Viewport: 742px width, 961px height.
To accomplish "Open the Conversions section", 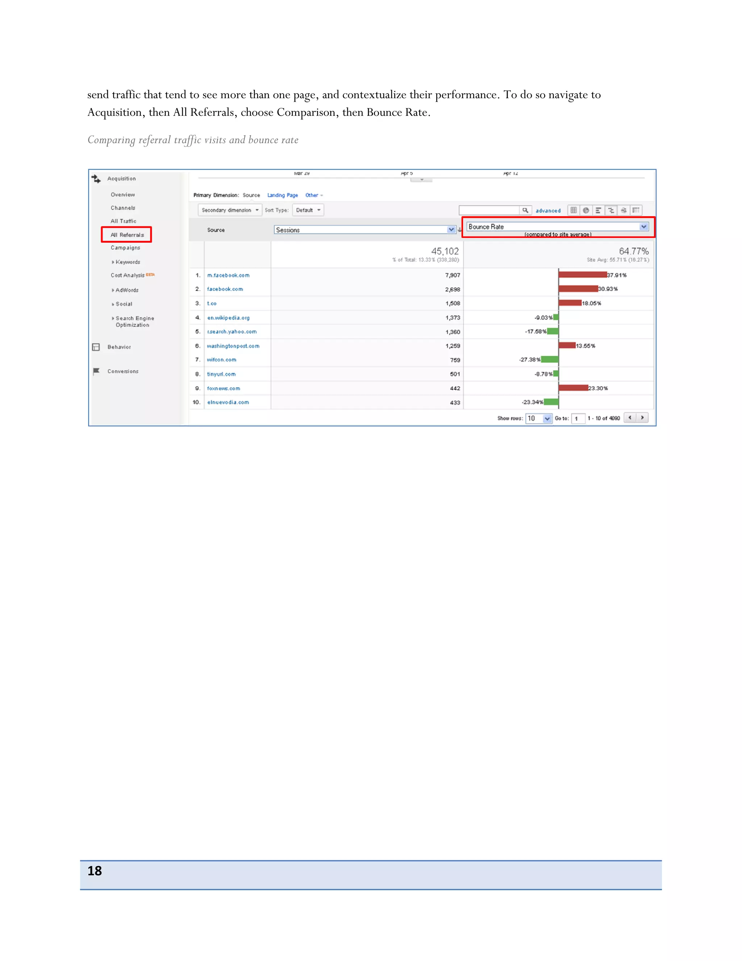I will click(123, 371).
